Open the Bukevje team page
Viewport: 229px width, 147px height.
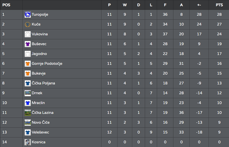point(39,73)
